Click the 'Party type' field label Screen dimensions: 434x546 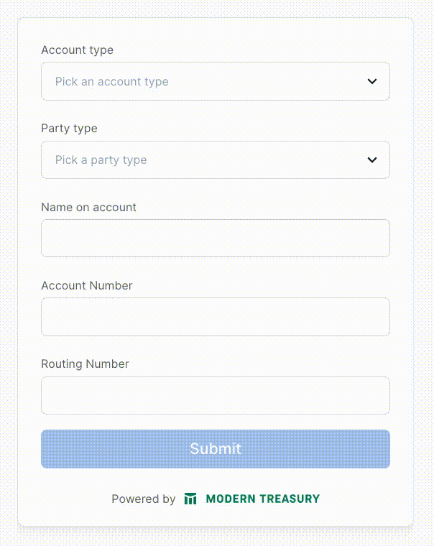(x=70, y=129)
